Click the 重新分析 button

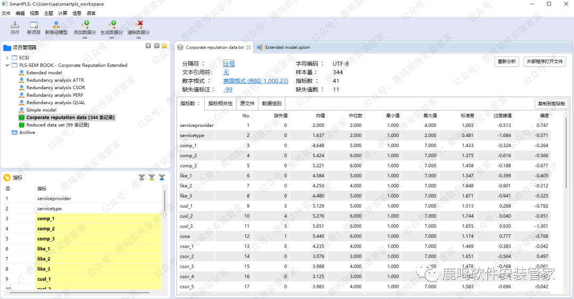[507, 62]
